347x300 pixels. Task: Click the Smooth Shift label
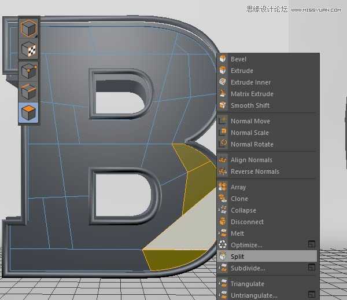coord(250,105)
